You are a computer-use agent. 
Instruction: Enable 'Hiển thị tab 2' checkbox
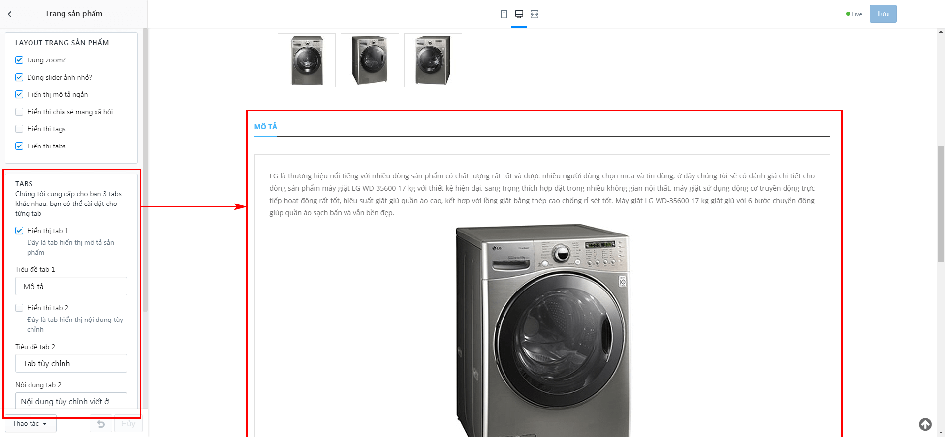pos(19,308)
